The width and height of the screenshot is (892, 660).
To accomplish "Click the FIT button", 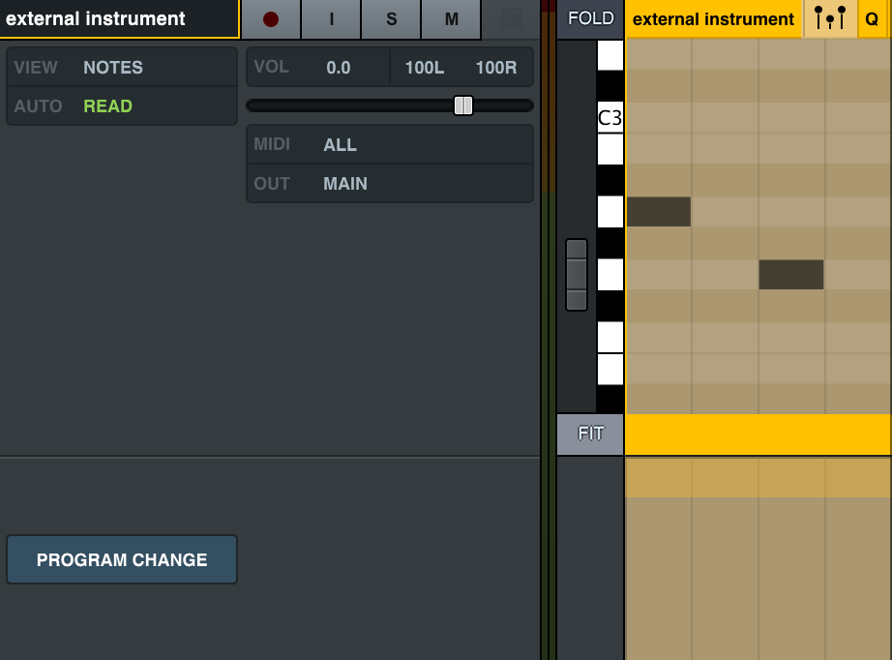I will pyautogui.click(x=590, y=435).
